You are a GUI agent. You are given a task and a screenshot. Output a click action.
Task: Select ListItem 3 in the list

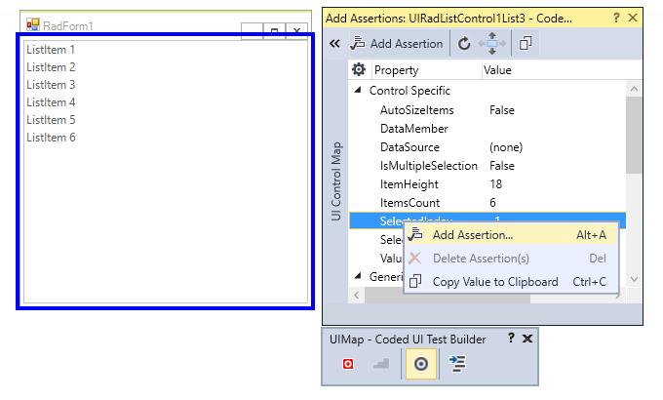pos(51,85)
